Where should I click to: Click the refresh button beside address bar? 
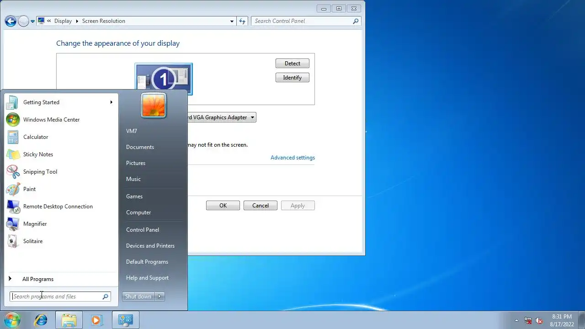(x=242, y=21)
